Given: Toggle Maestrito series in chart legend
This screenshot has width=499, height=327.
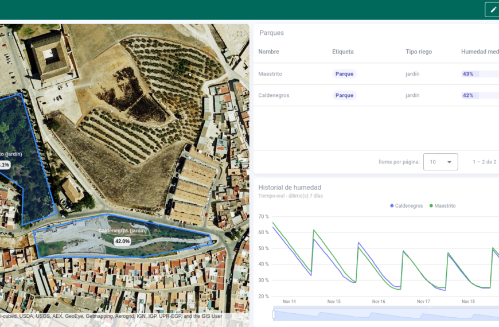Looking at the screenshot, I should [445, 205].
